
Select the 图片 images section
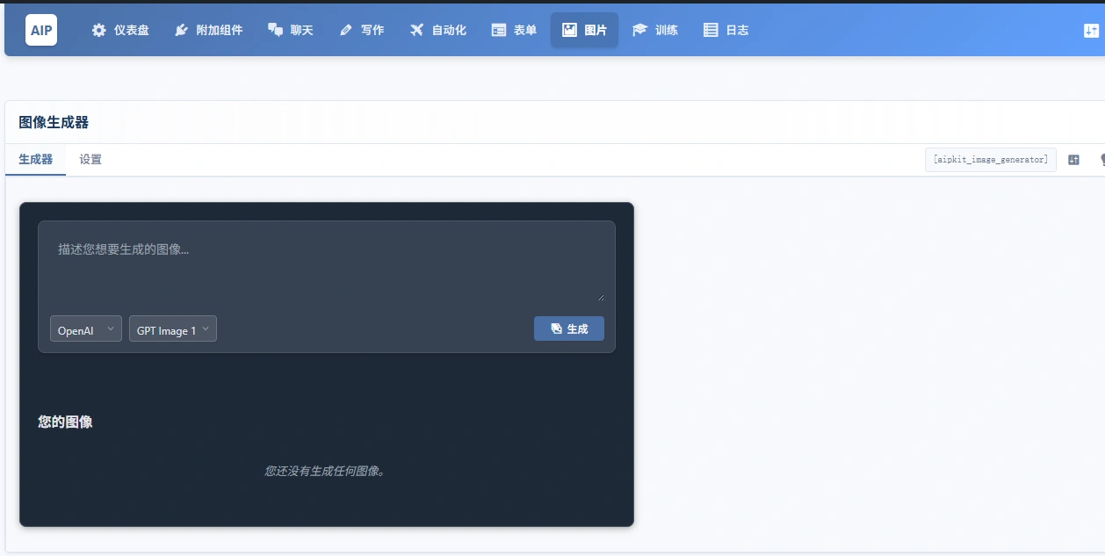(584, 30)
